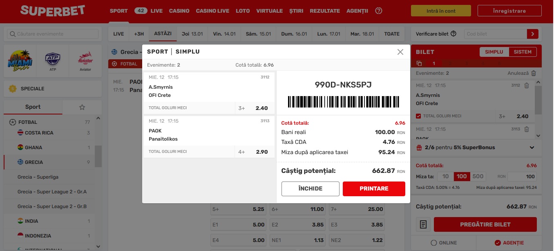Expand the INDIA leagues
This screenshot has height=251, width=554.
coord(49,221)
